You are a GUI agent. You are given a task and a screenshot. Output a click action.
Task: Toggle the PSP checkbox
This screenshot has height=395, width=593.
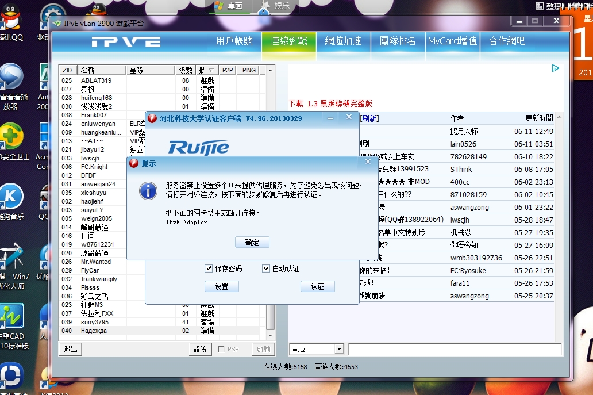[x=222, y=349]
